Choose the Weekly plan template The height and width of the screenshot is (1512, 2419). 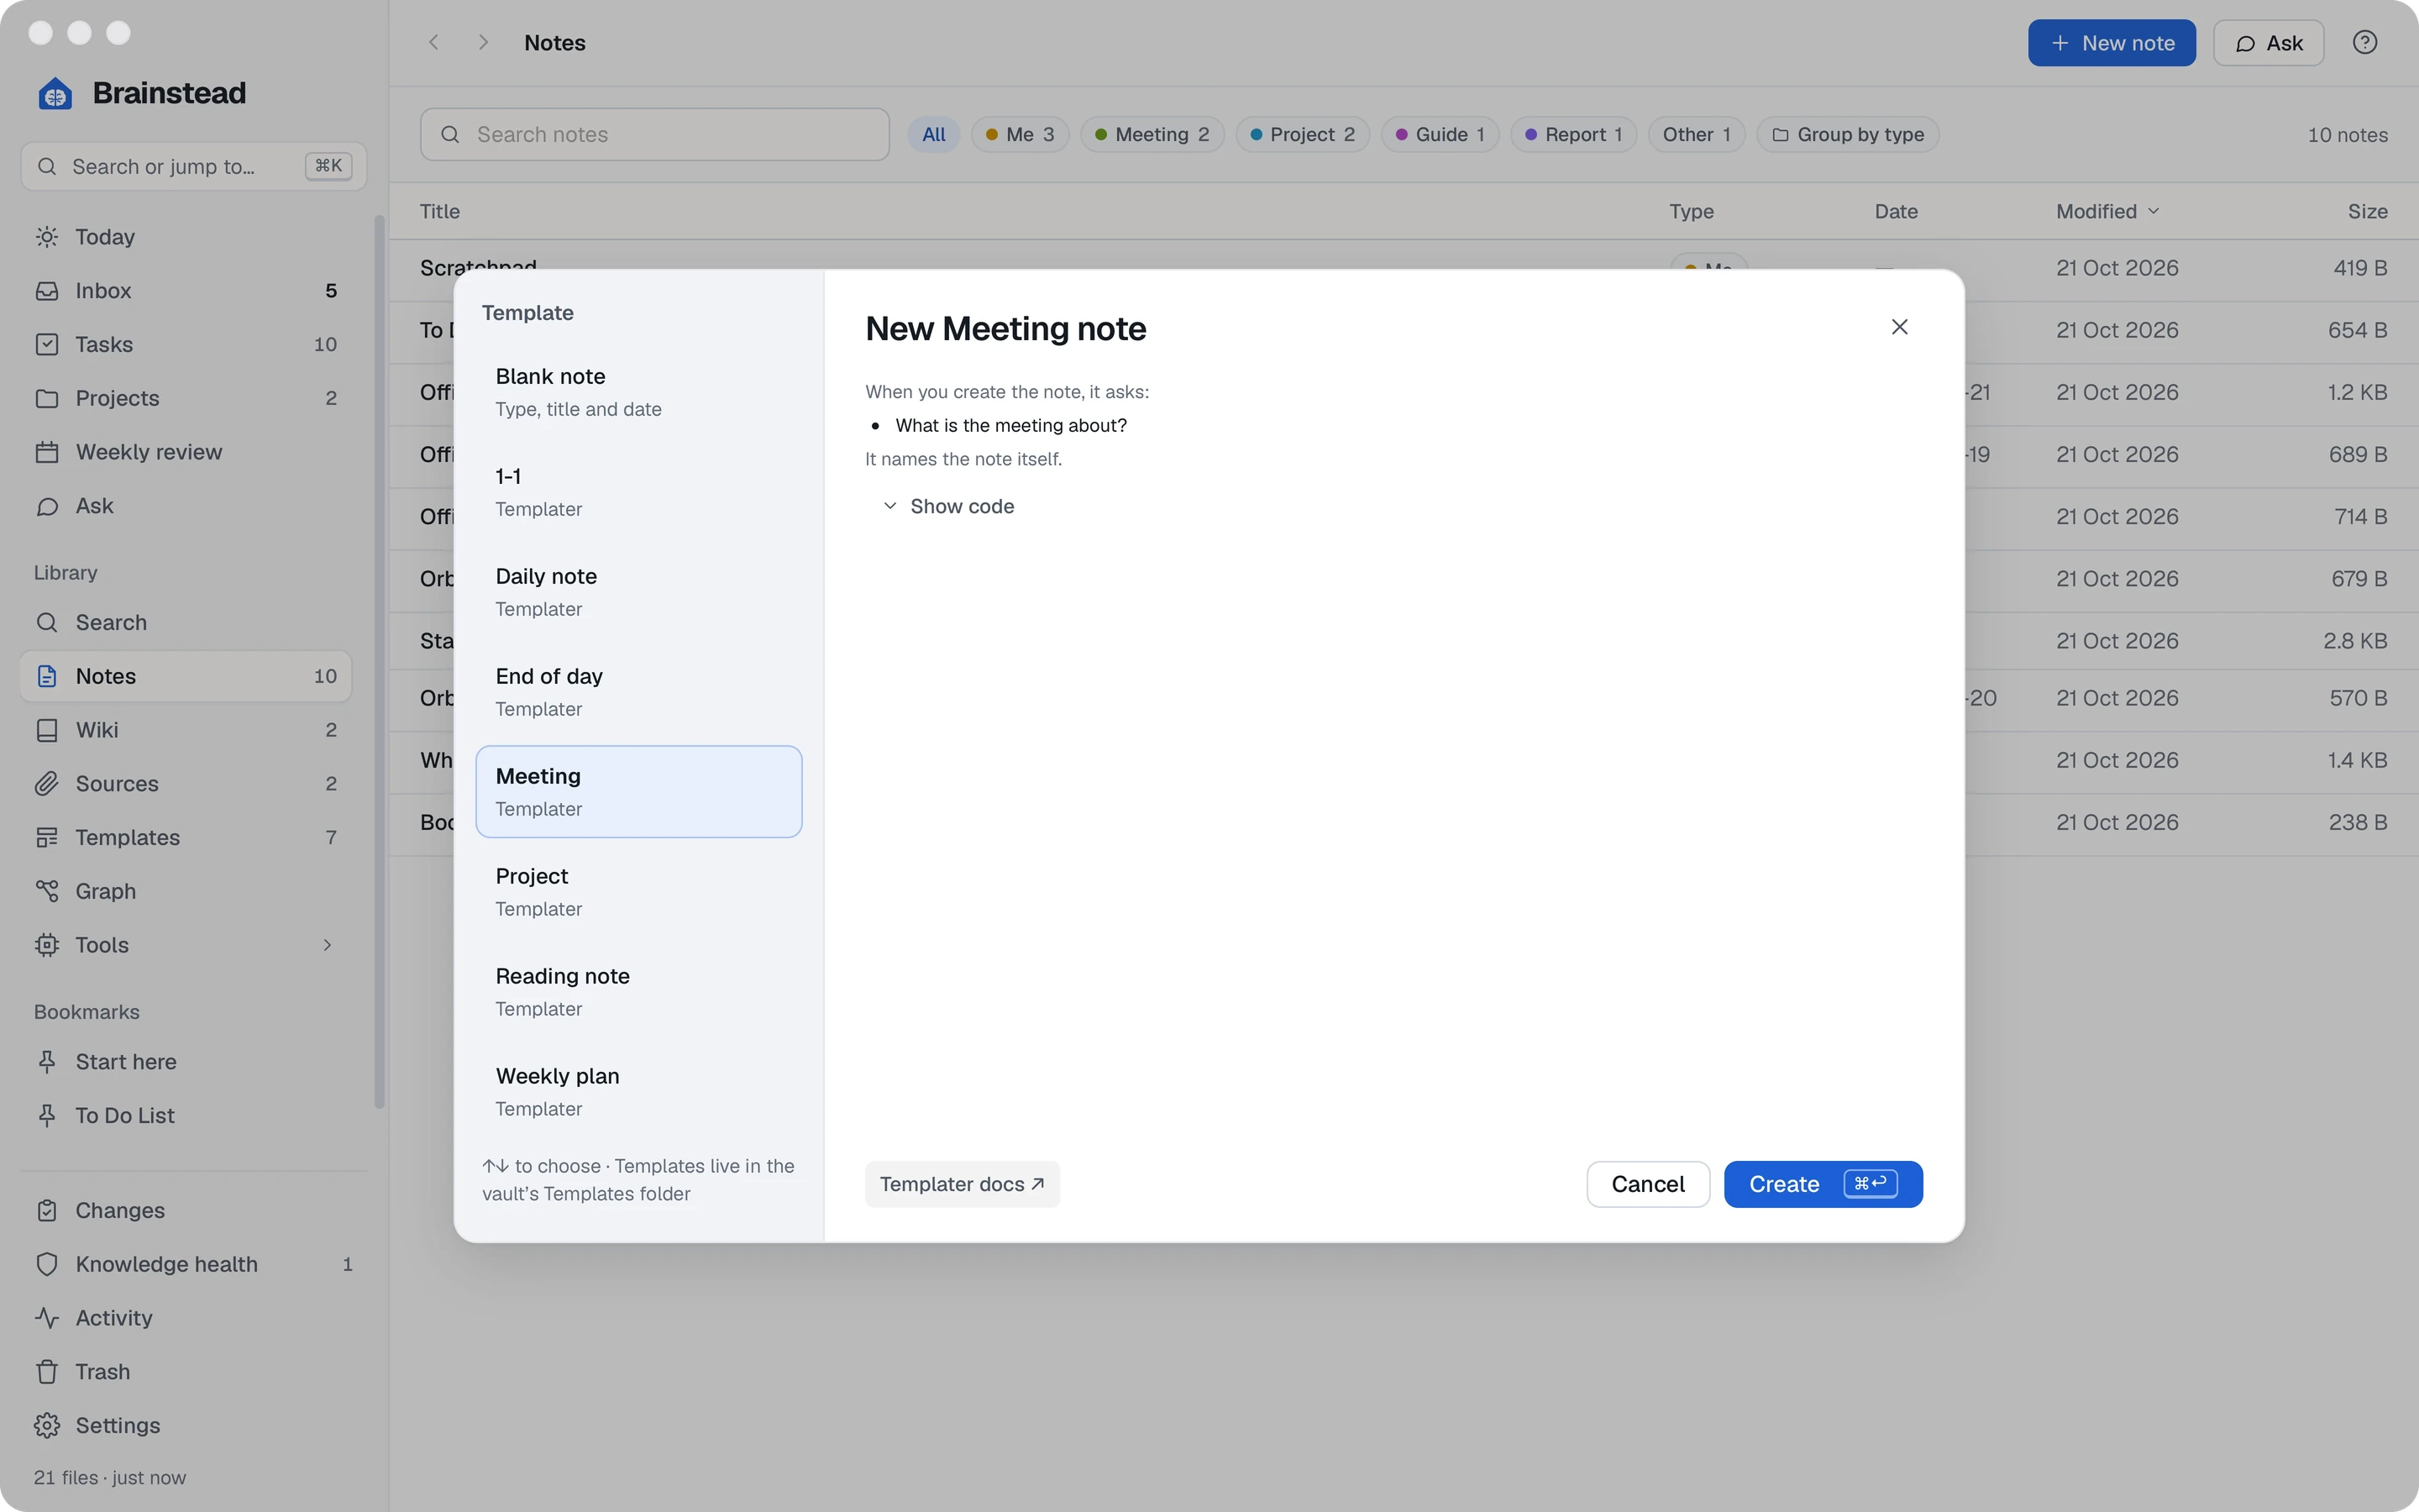638,1093
